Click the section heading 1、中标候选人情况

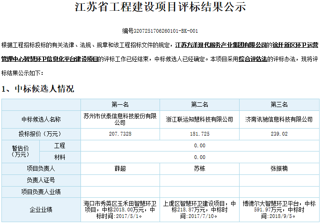(38, 89)
